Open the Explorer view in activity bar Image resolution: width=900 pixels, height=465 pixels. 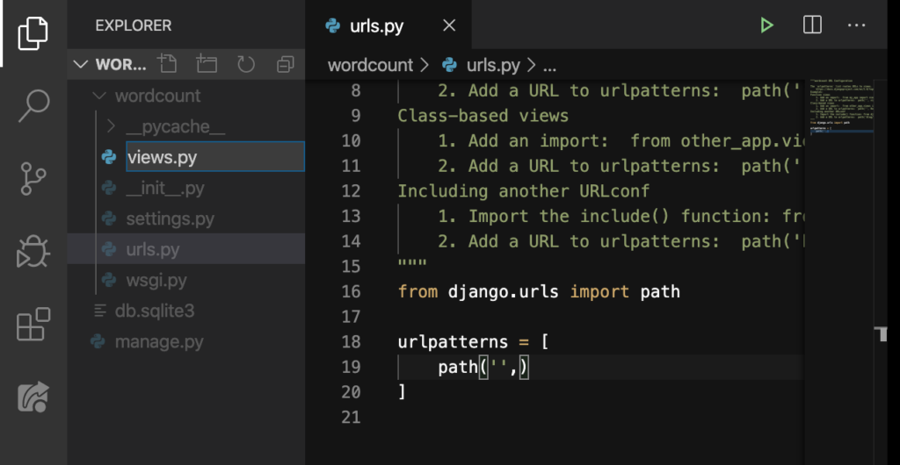[33, 33]
